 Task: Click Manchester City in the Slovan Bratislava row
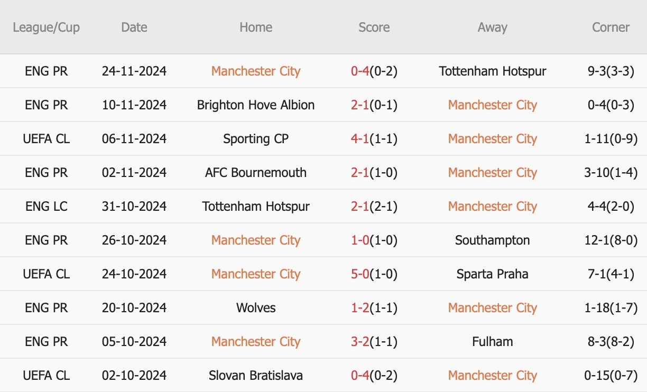coord(492,376)
